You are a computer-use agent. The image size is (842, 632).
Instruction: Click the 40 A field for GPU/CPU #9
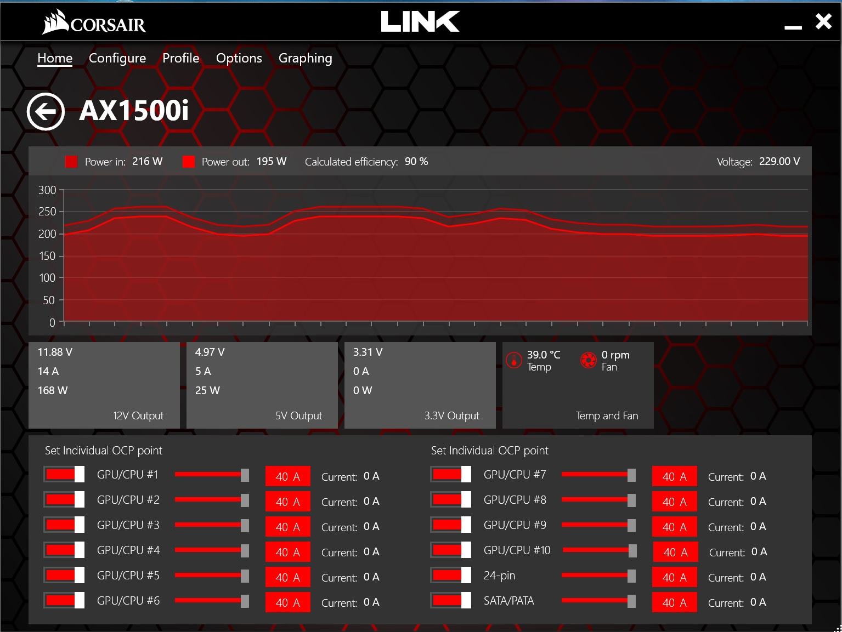point(675,527)
